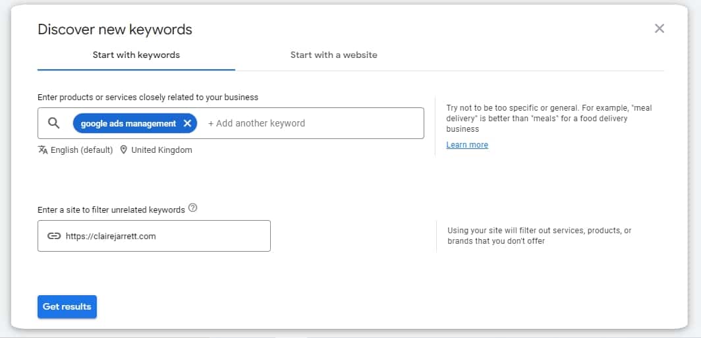Click the meal delivery keyword tip text
701x338 pixels.
point(549,119)
